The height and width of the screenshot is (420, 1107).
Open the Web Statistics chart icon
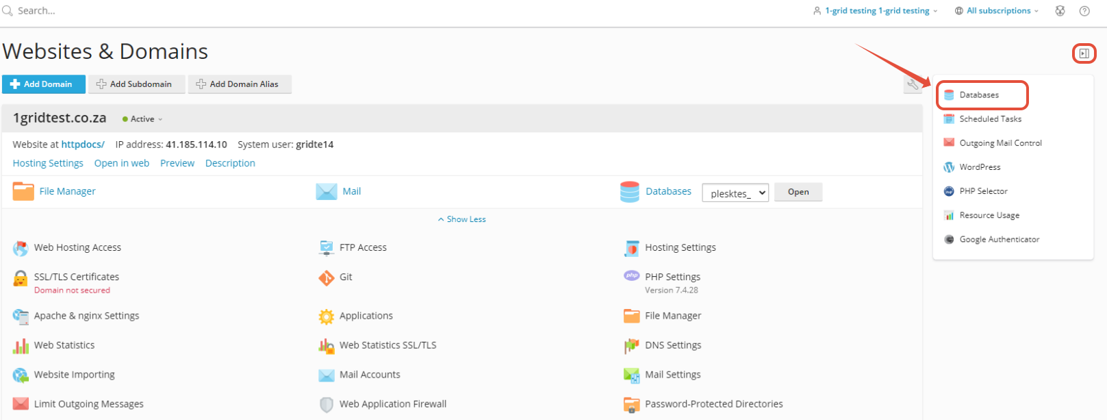[21, 345]
